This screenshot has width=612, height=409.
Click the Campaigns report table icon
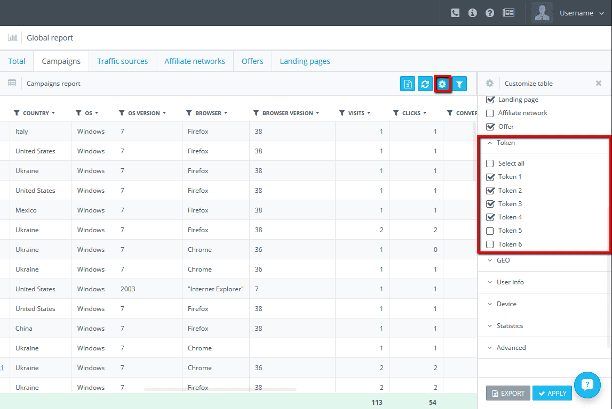coord(12,83)
